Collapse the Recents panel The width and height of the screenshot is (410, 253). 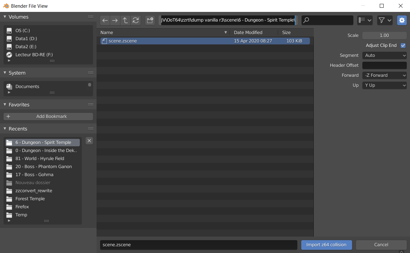tap(5, 129)
